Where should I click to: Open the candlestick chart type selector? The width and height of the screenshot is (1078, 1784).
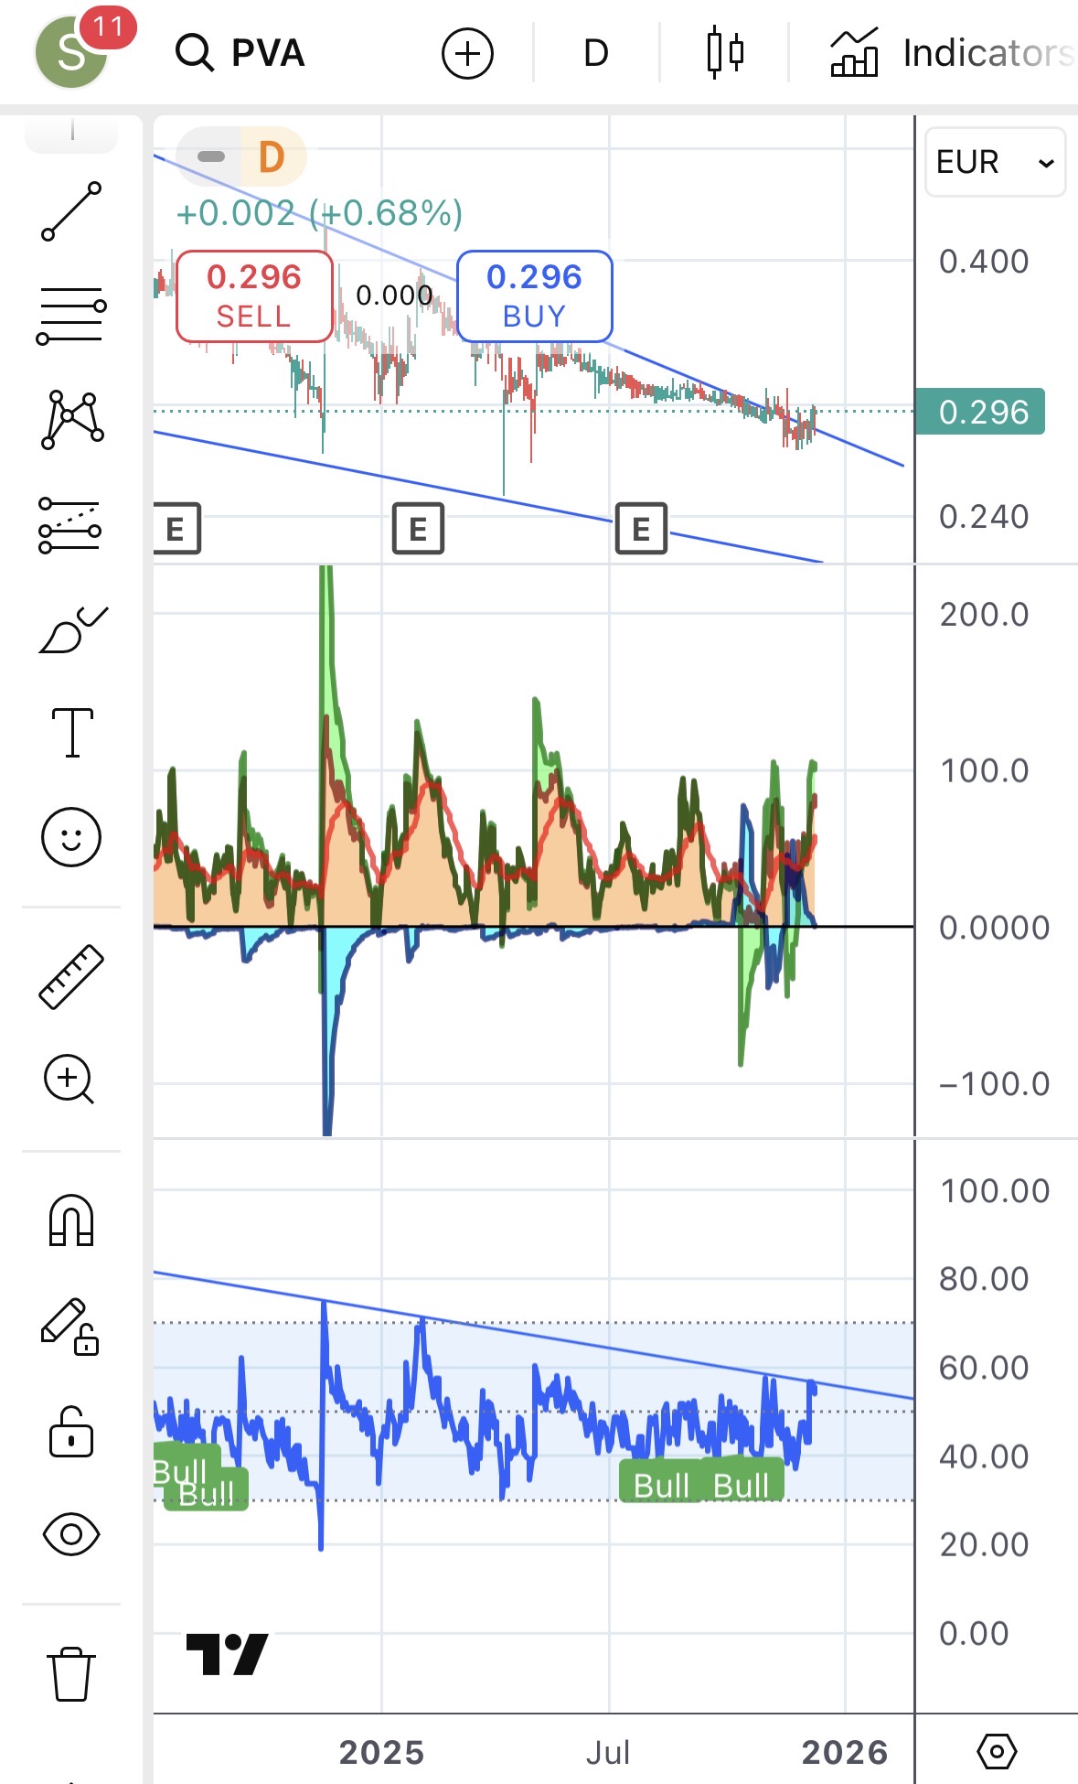[x=725, y=53]
